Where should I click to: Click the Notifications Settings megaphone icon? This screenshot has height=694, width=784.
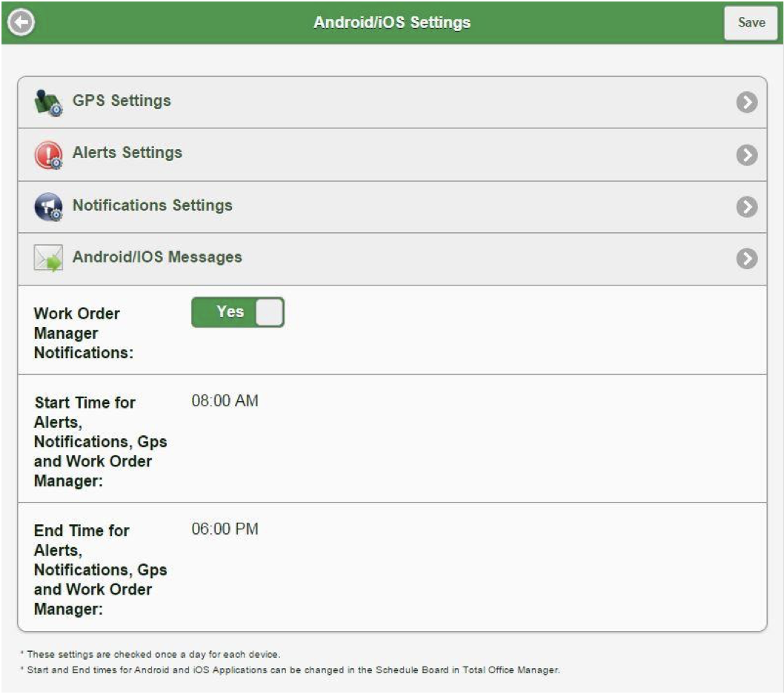47,205
